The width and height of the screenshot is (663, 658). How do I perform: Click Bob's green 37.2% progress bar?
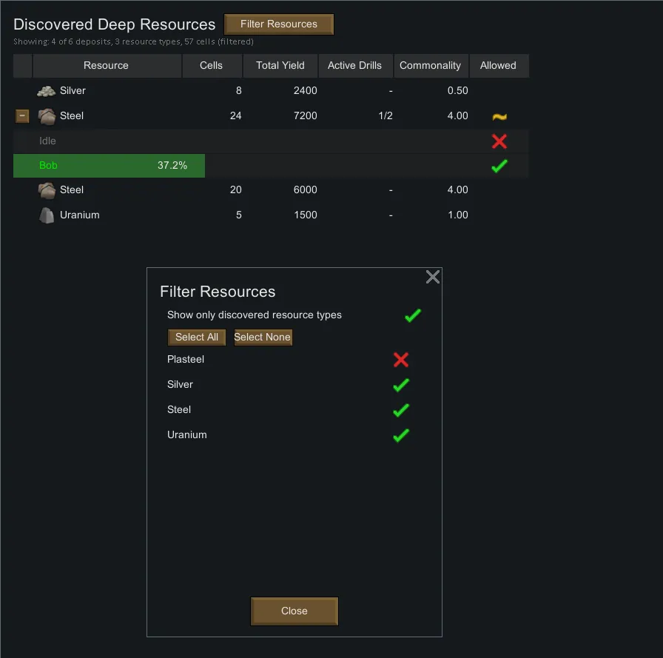coord(109,166)
